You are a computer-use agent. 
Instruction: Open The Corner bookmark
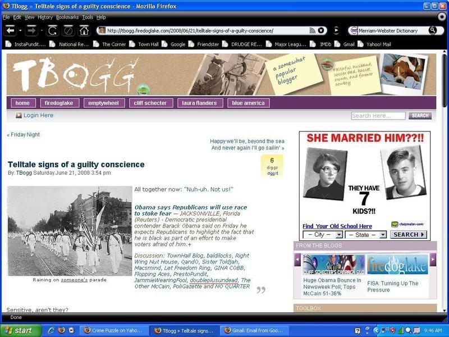click(x=109, y=44)
